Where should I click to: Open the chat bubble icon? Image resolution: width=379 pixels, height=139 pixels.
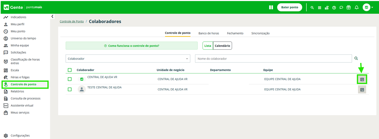pos(341,7)
